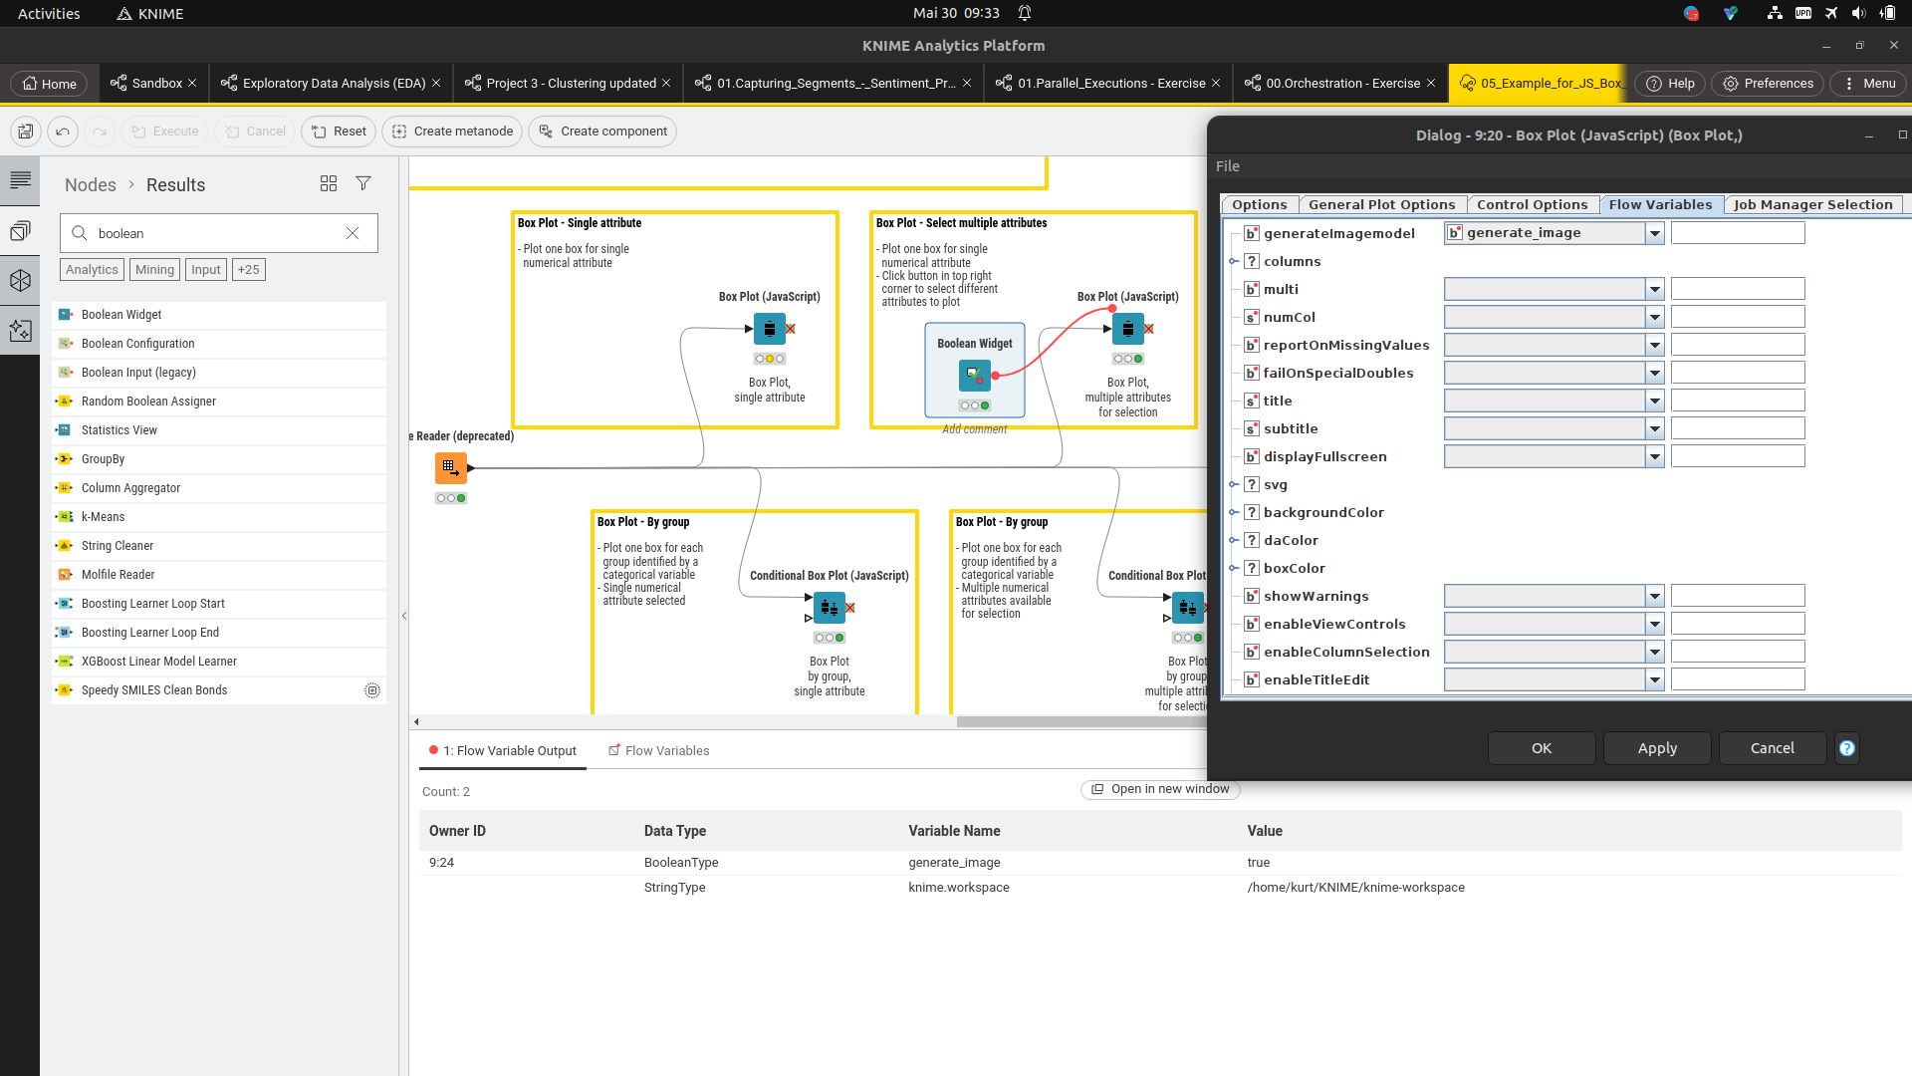Click the Reset button in toolbar
This screenshot has height=1076, width=1912.
click(339, 132)
